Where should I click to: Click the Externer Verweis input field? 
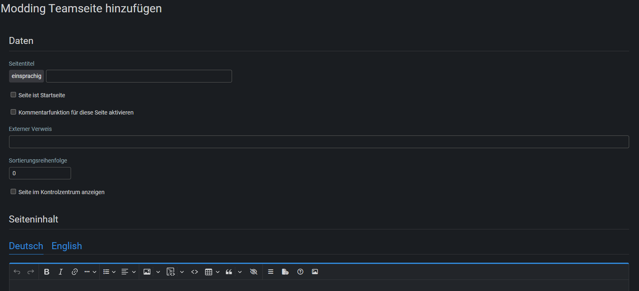pos(319,142)
